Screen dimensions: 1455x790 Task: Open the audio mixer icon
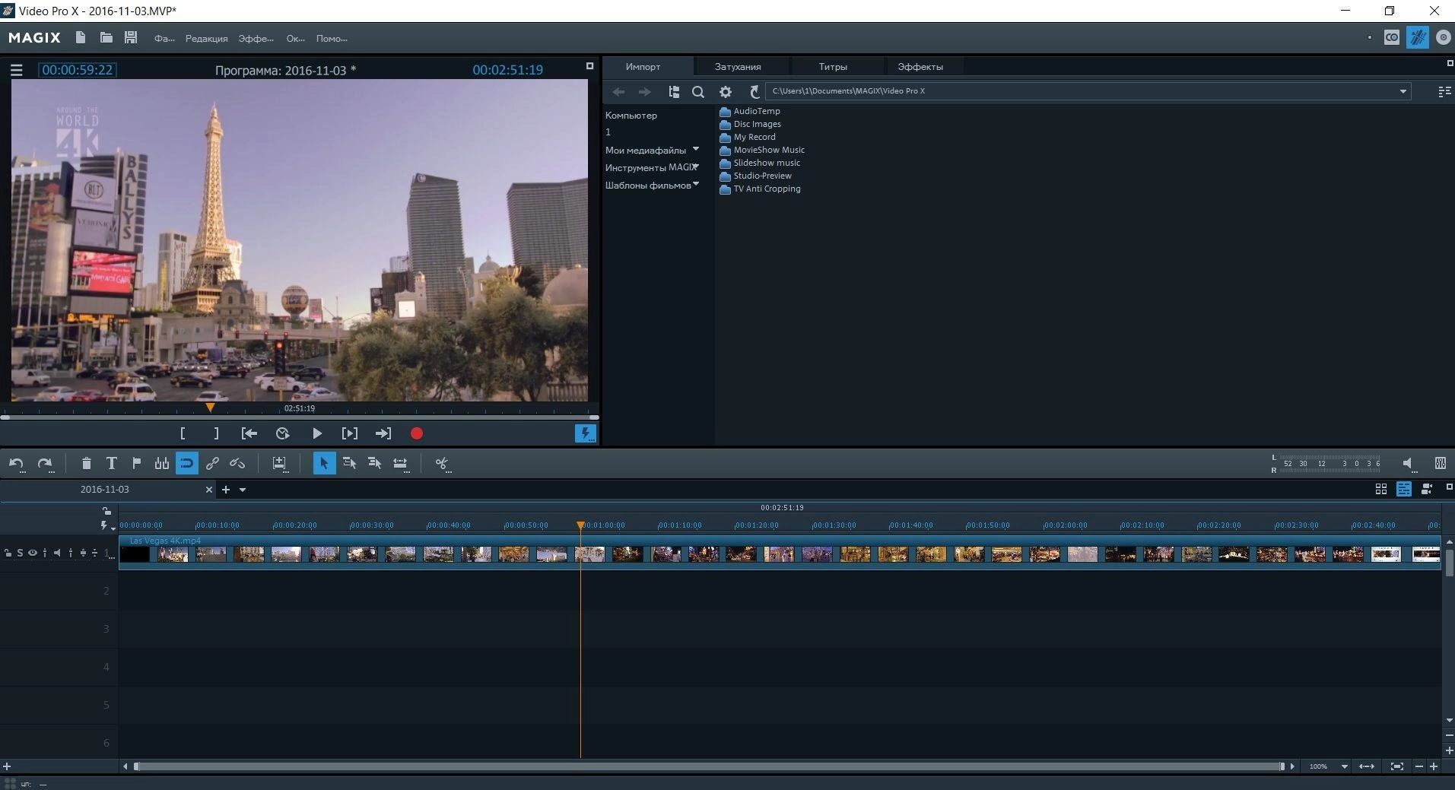1440,463
